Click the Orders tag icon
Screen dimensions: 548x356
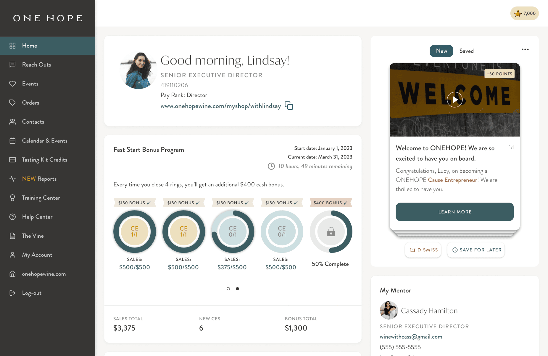click(x=12, y=103)
